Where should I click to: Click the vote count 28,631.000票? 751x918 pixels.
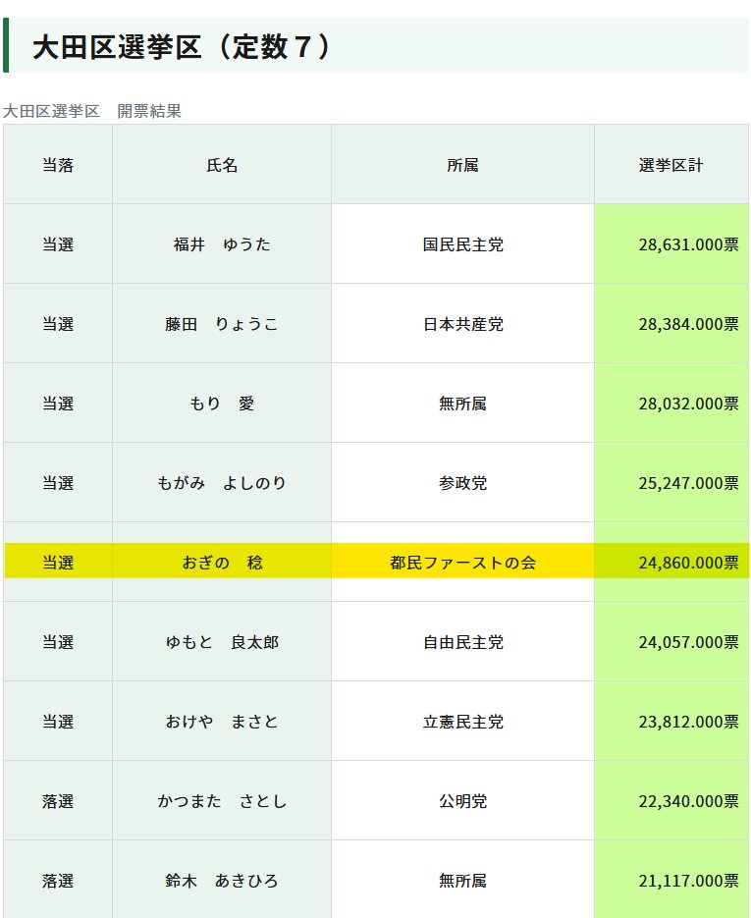tap(688, 244)
